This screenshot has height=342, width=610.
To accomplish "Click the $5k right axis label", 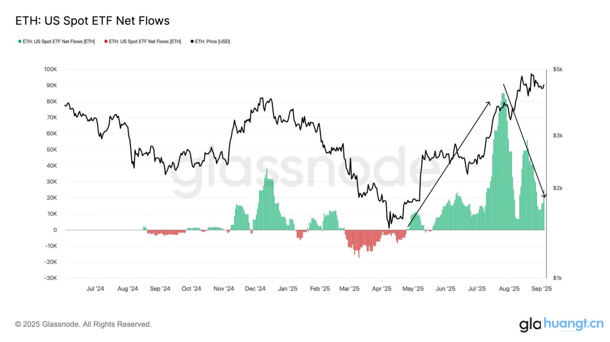I will tap(558, 69).
